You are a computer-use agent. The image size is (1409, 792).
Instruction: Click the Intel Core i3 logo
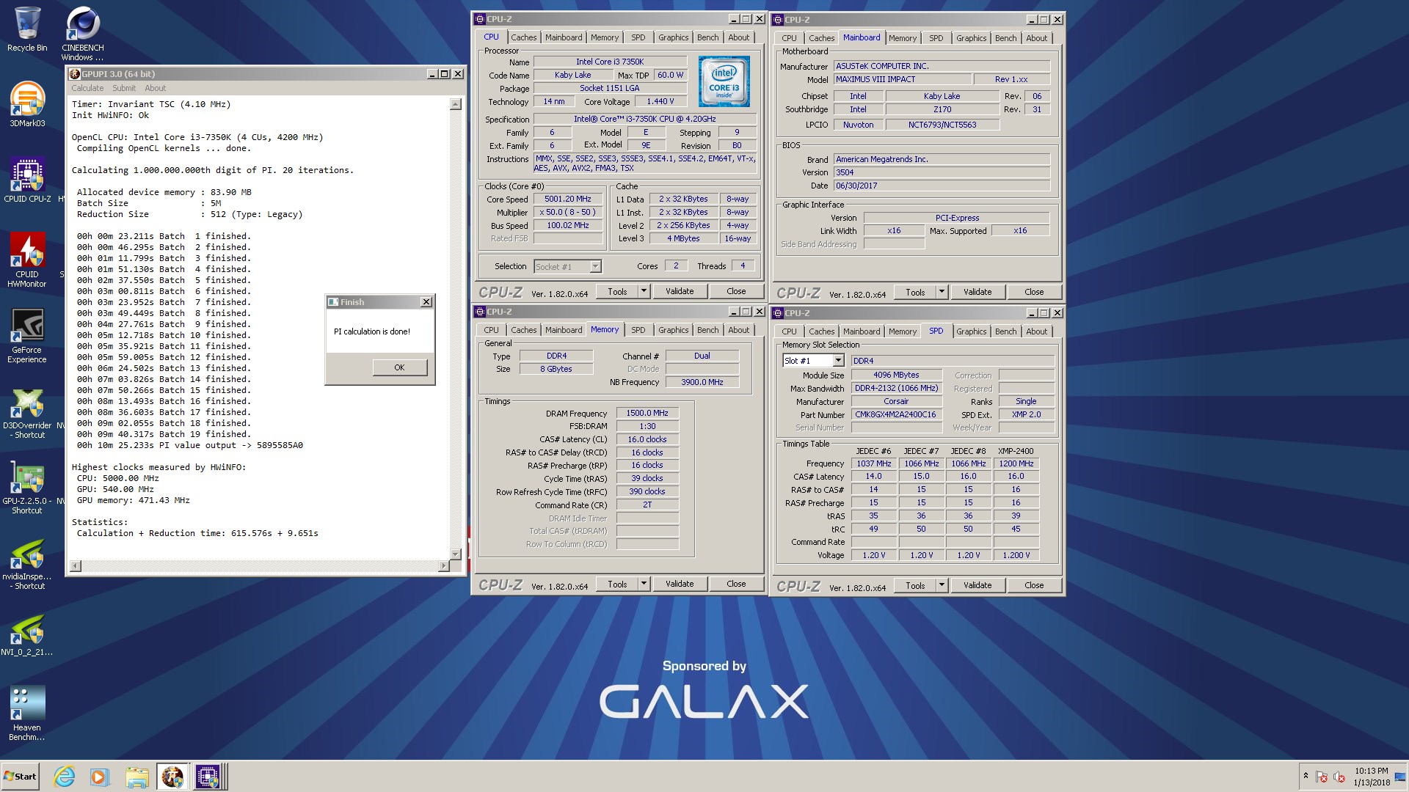click(x=724, y=81)
